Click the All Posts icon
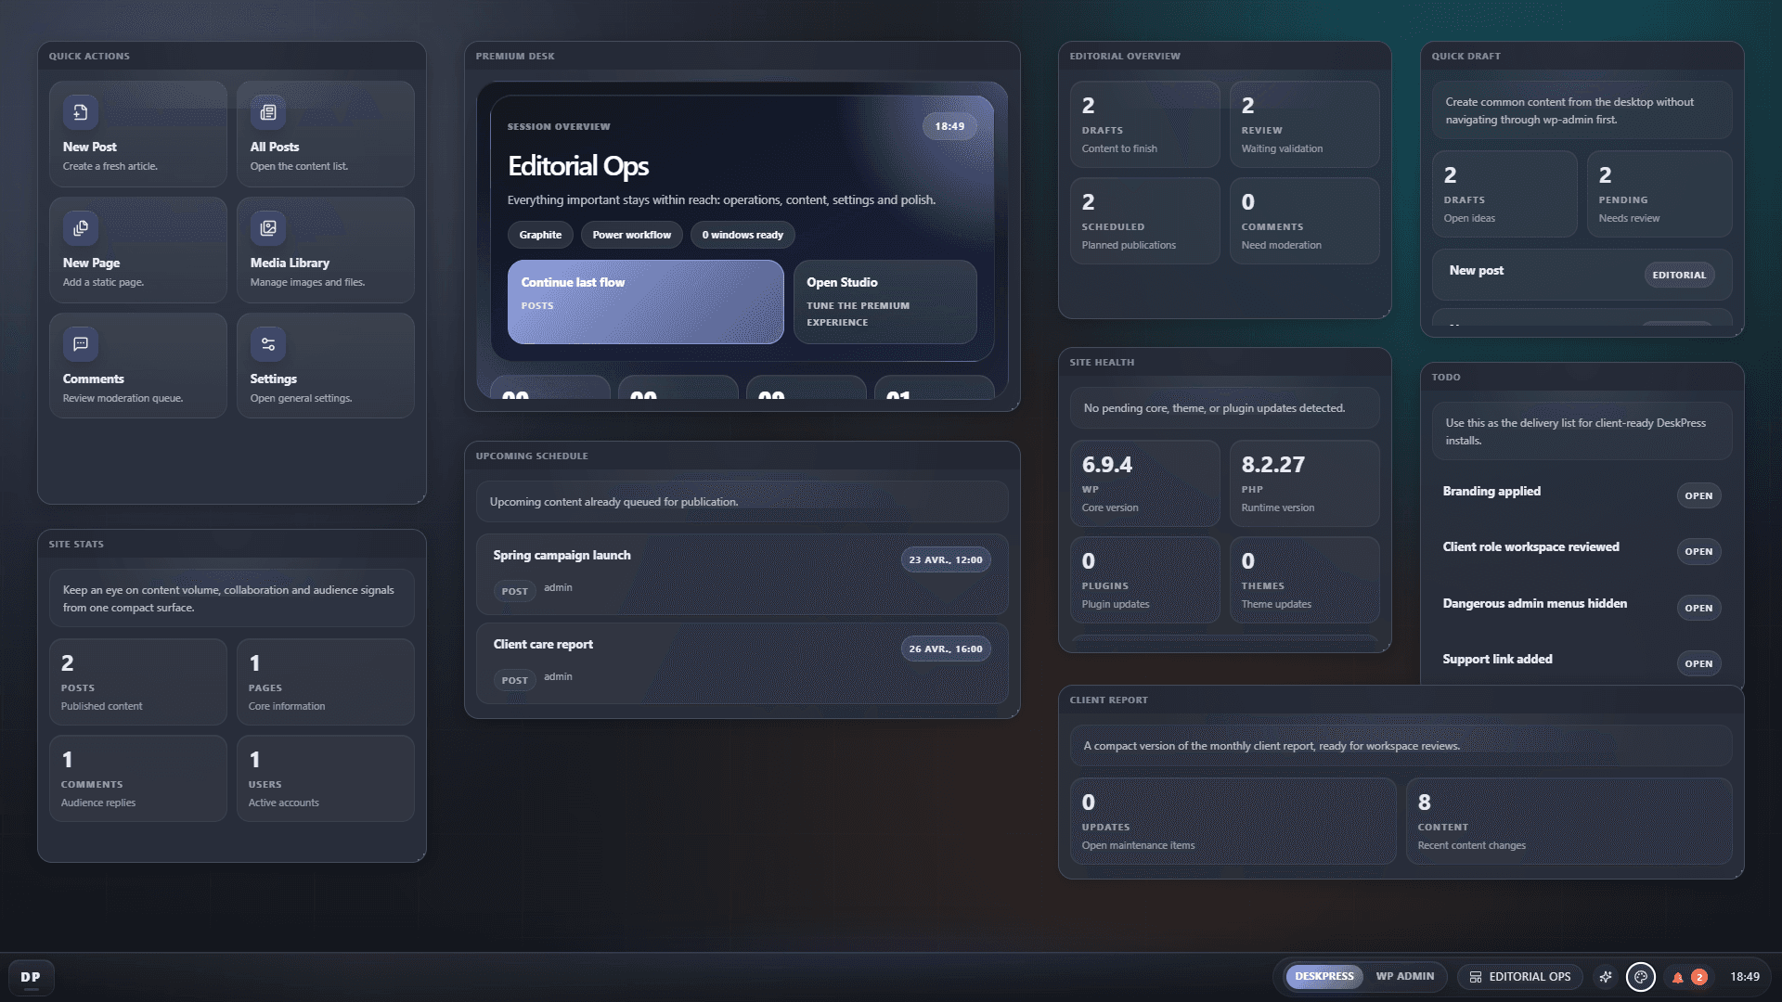This screenshot has width=1782, height=1002. [x=268, y=110]
